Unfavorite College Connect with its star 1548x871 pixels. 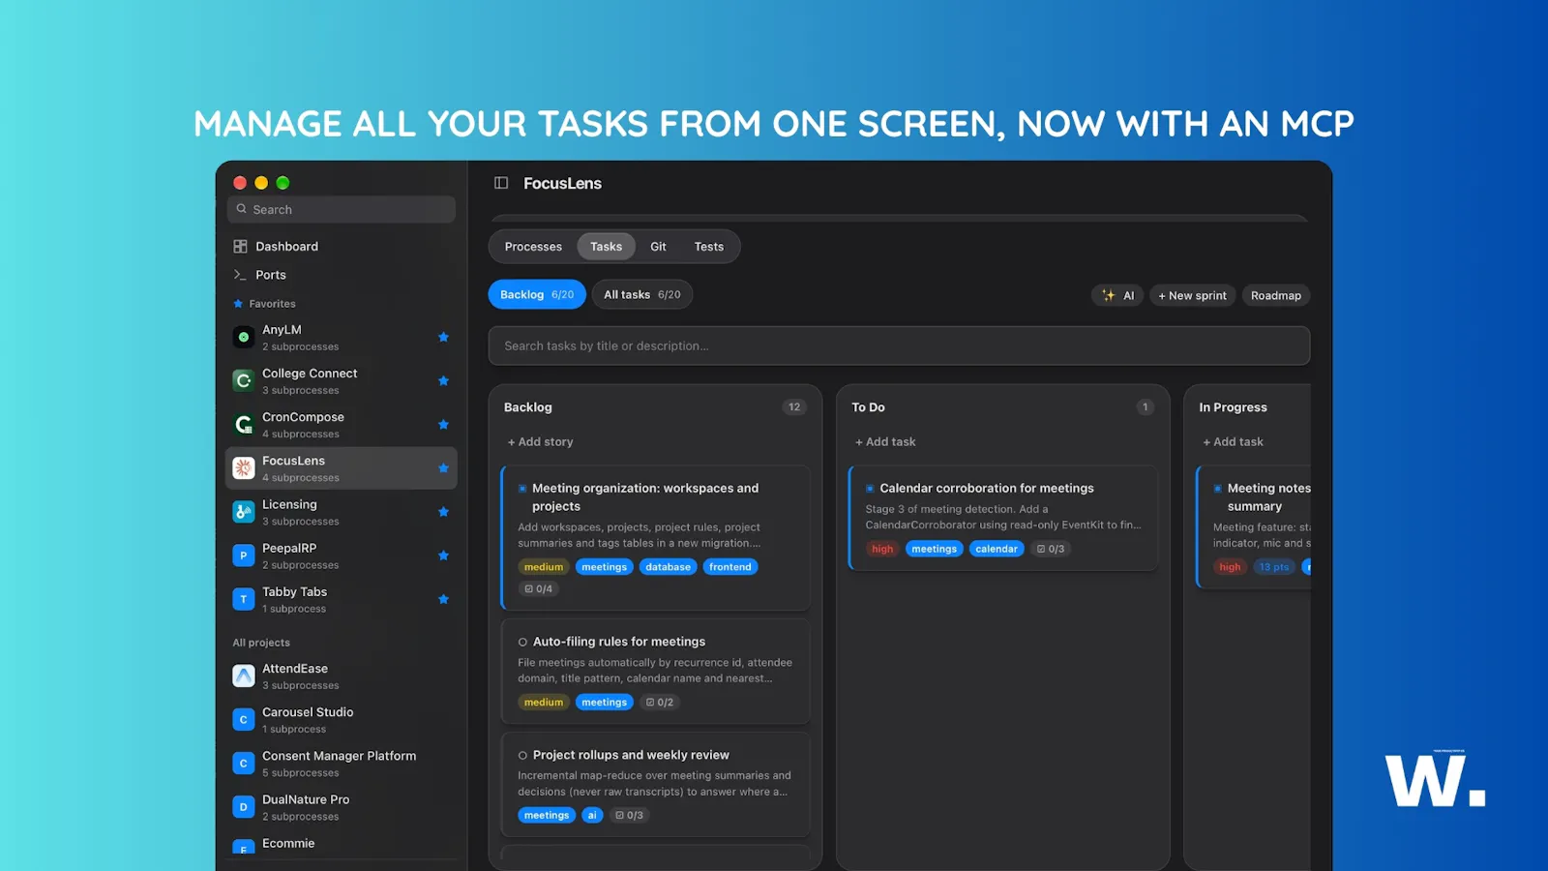pos(443,380)
